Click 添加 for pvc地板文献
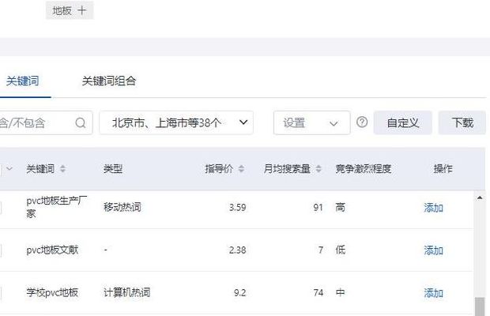Viewport: 490px width, 316px height. click(x=433, y=250)
